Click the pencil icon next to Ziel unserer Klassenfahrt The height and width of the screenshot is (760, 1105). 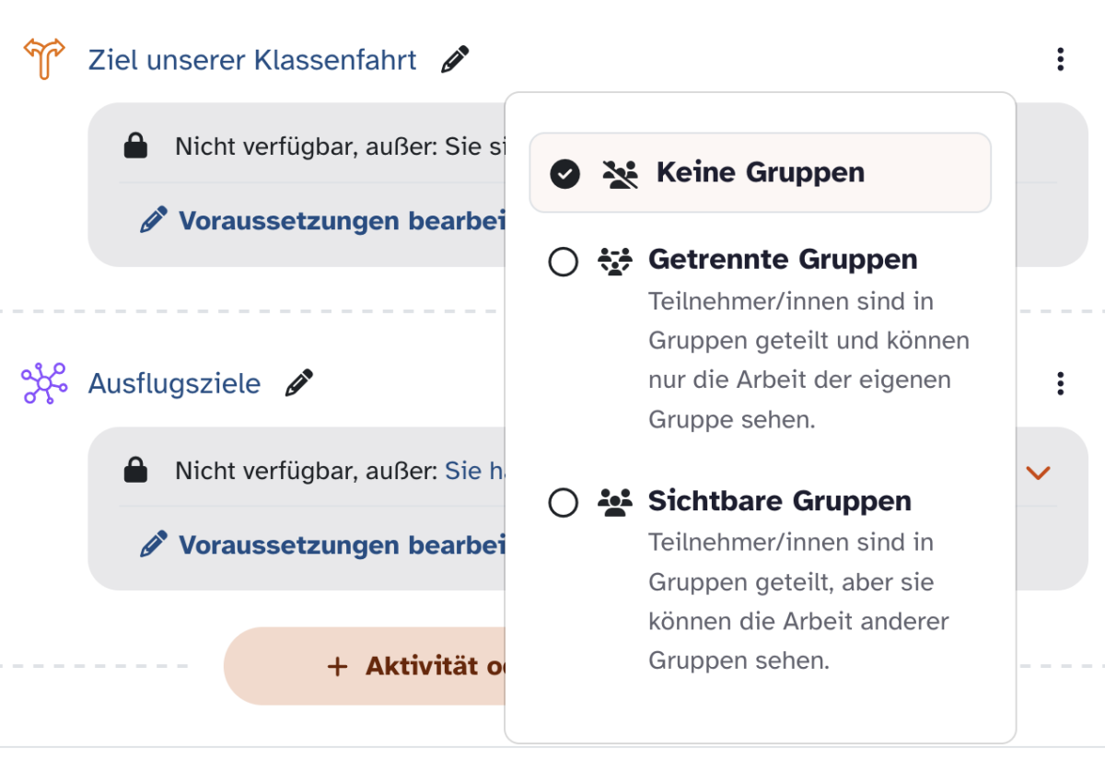[x=455, y=61]
